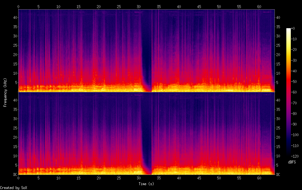Click the "-90" value on the dBFS scale
This screenshot has width=302, height=190.
click(x=294, y=124)
